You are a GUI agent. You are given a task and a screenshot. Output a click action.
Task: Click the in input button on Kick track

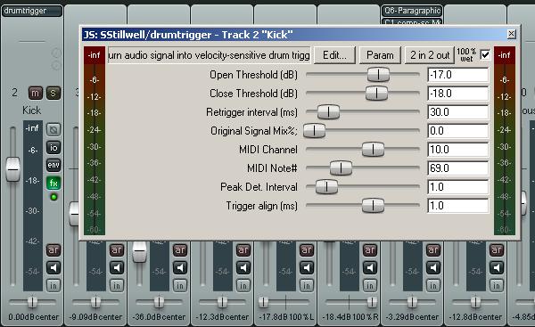click(53, 286)
